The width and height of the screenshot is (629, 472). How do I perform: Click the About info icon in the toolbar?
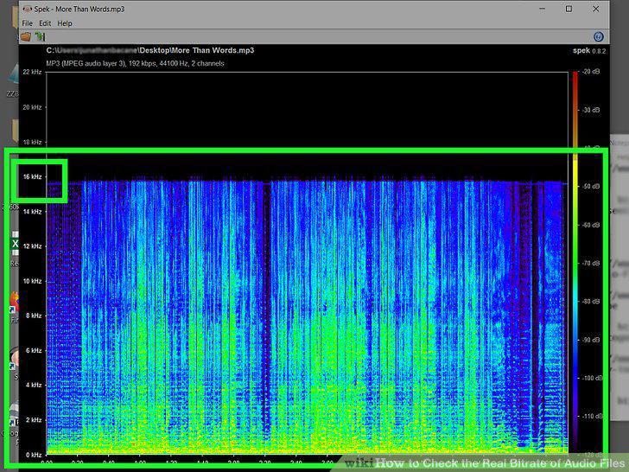[599, 37]
